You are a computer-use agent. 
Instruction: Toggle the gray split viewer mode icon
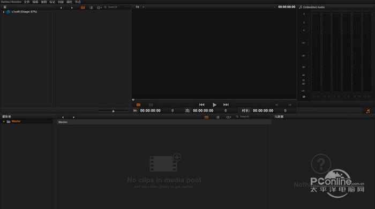[151, 104]
